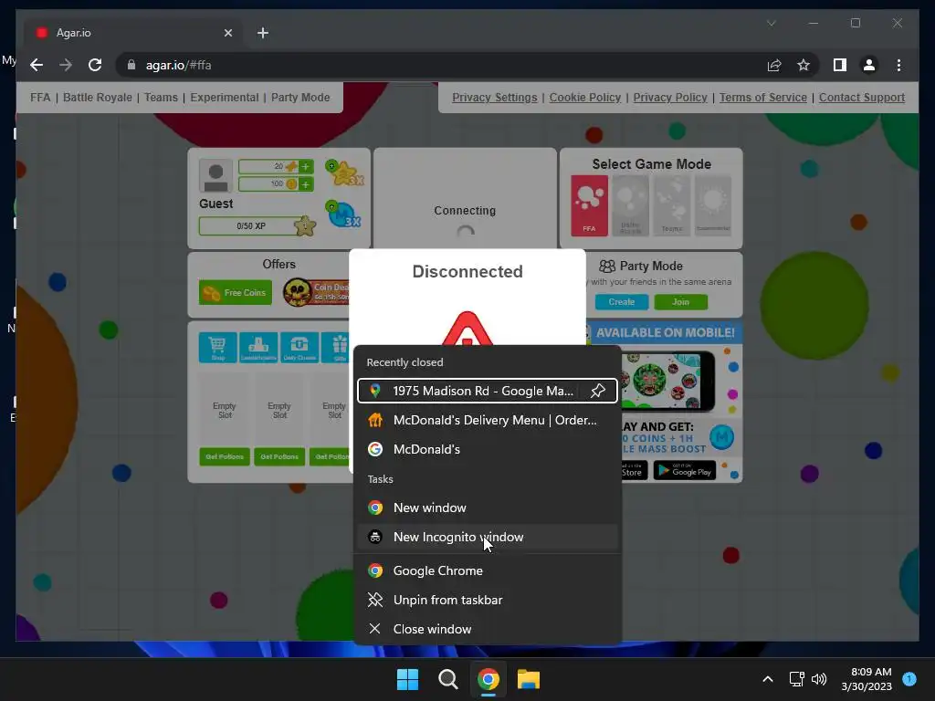
Task: Select FFA game mode card
Action: (x=589, y=205)
